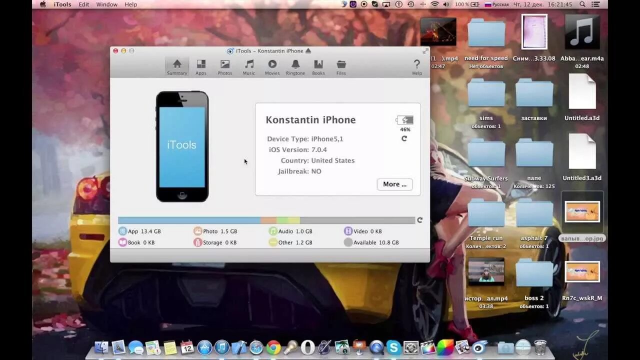Click the date and time in menu bar
The width and height of the screenshot is (640, 360).
click(544, 4)
